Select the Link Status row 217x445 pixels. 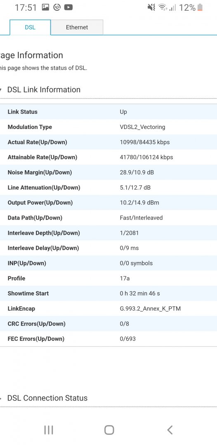[108, 112]
